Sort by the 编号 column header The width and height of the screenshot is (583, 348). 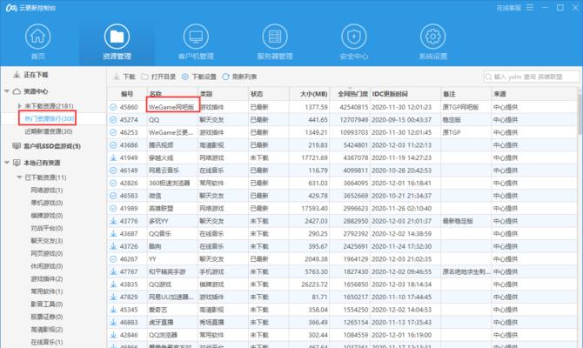pyautogui.click(x=127, y=94)
